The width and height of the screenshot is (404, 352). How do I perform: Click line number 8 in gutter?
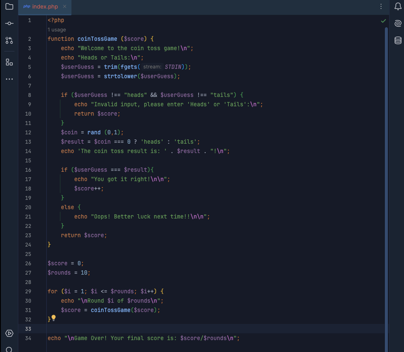[x=30, y=95]
